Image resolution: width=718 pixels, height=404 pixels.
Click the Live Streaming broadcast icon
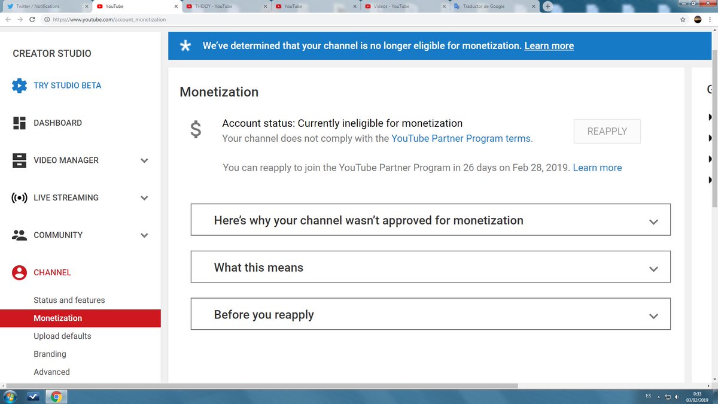pyautogui.click(x=20, y=198)
